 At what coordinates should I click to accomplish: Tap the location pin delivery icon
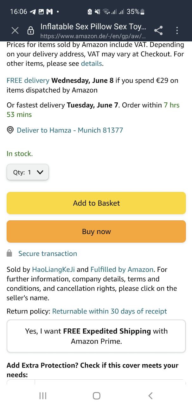10,130
